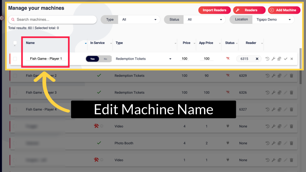The width and height of the screenshot is (306, 172).
Task: Click the offline wifi status icon in first row
Action: click(228, 59)
